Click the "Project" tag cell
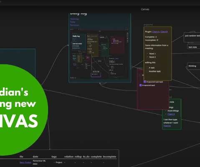 [59, 162]
